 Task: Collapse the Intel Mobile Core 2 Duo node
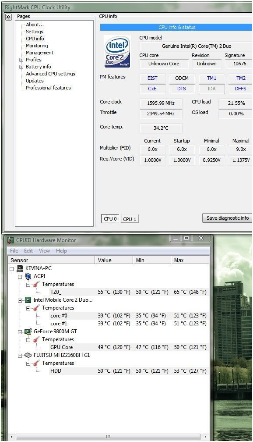point(20,300)
